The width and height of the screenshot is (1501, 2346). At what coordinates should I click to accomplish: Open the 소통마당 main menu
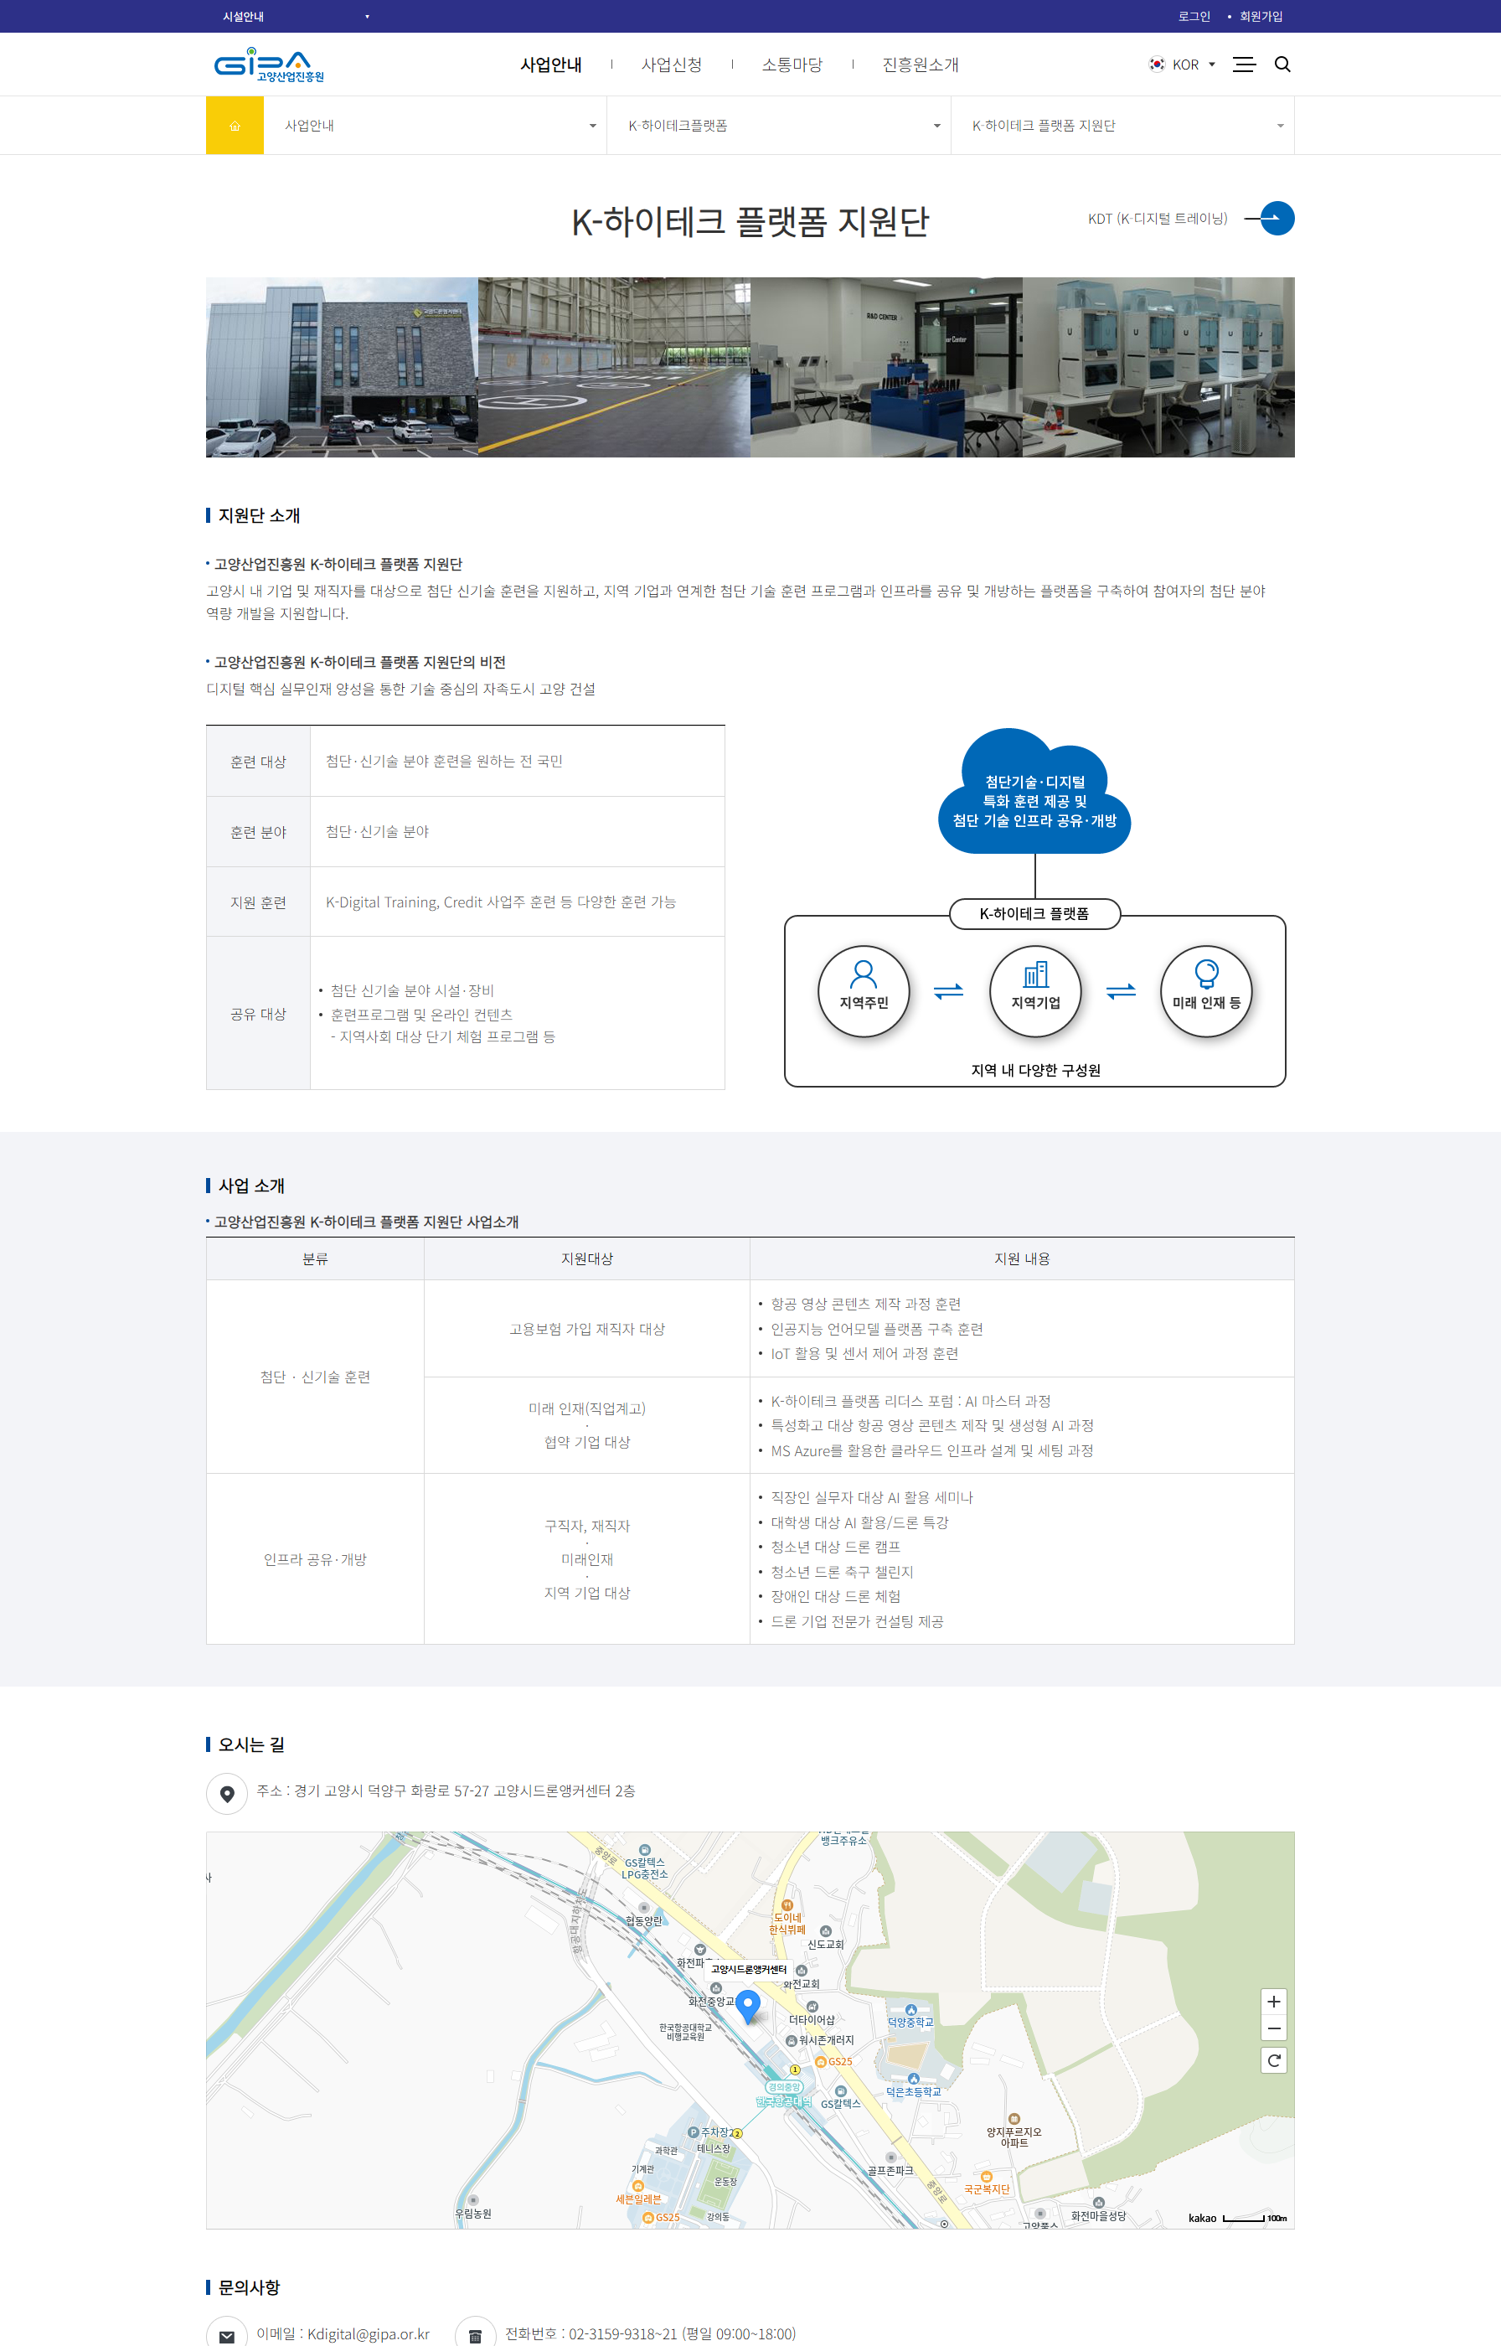(792, 65)
